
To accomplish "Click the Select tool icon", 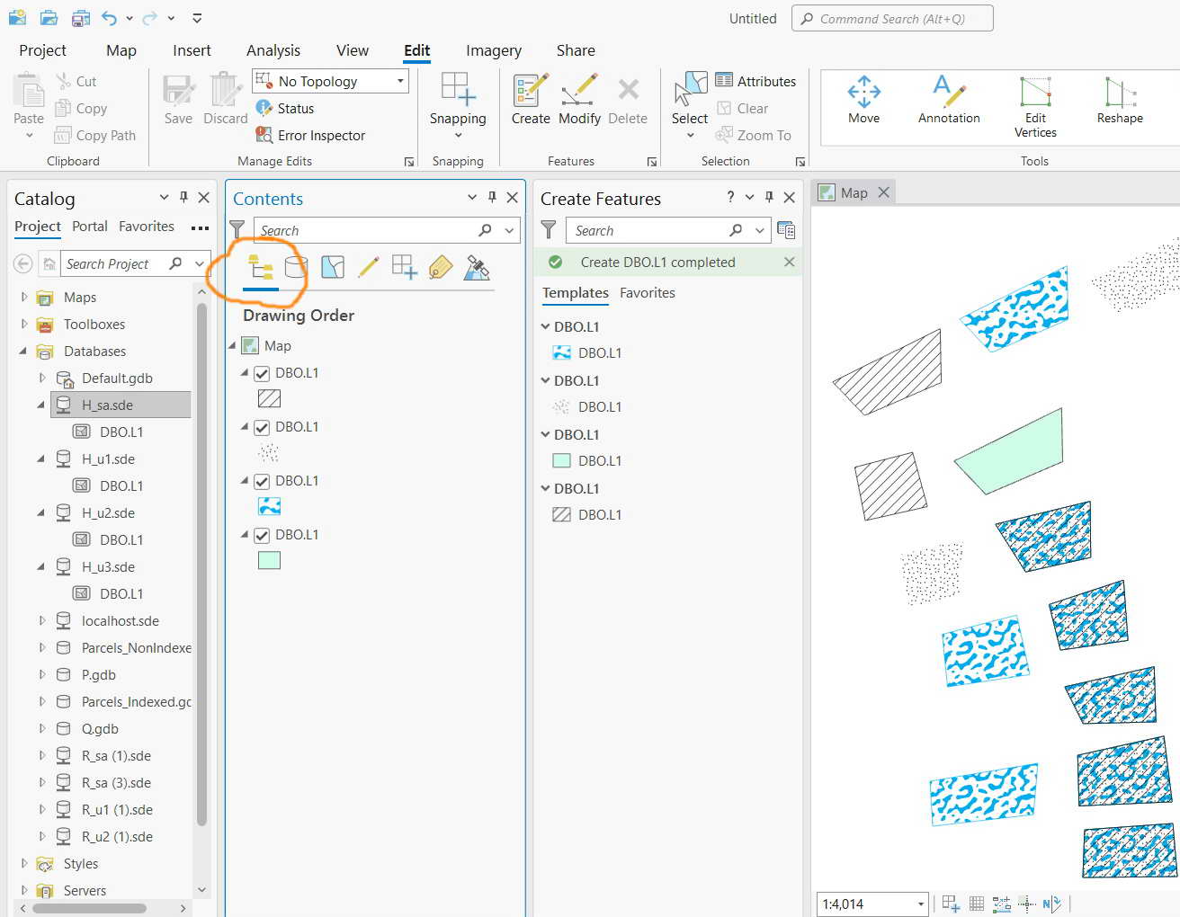I will coord(690,90).
